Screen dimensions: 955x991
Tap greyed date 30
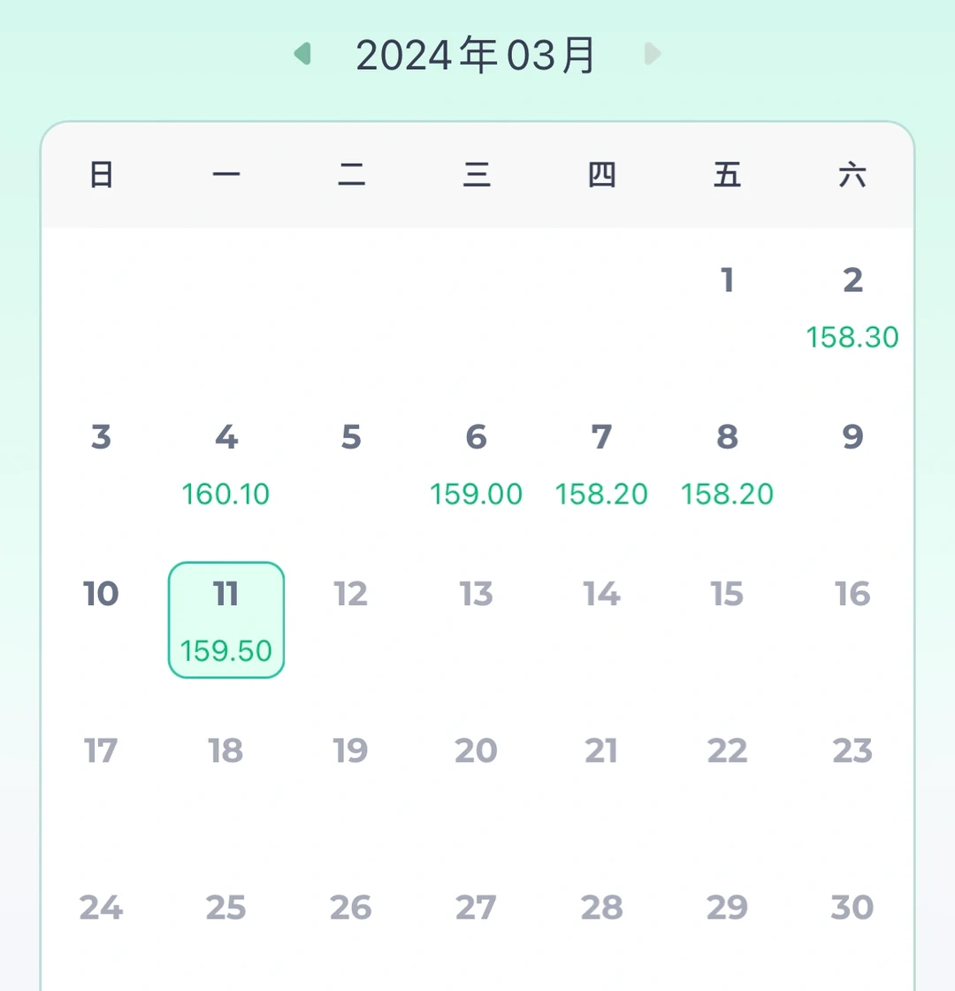point(852,907)
